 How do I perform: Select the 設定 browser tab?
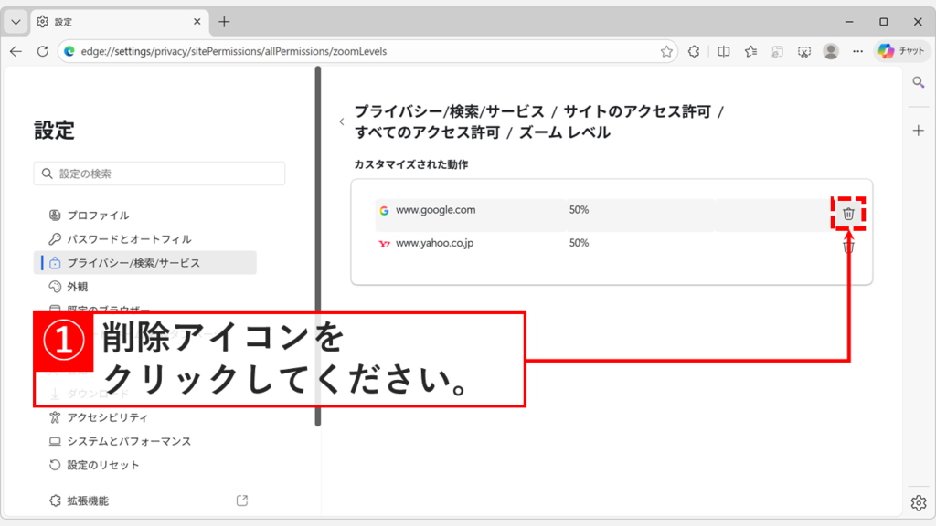point(110,20)
